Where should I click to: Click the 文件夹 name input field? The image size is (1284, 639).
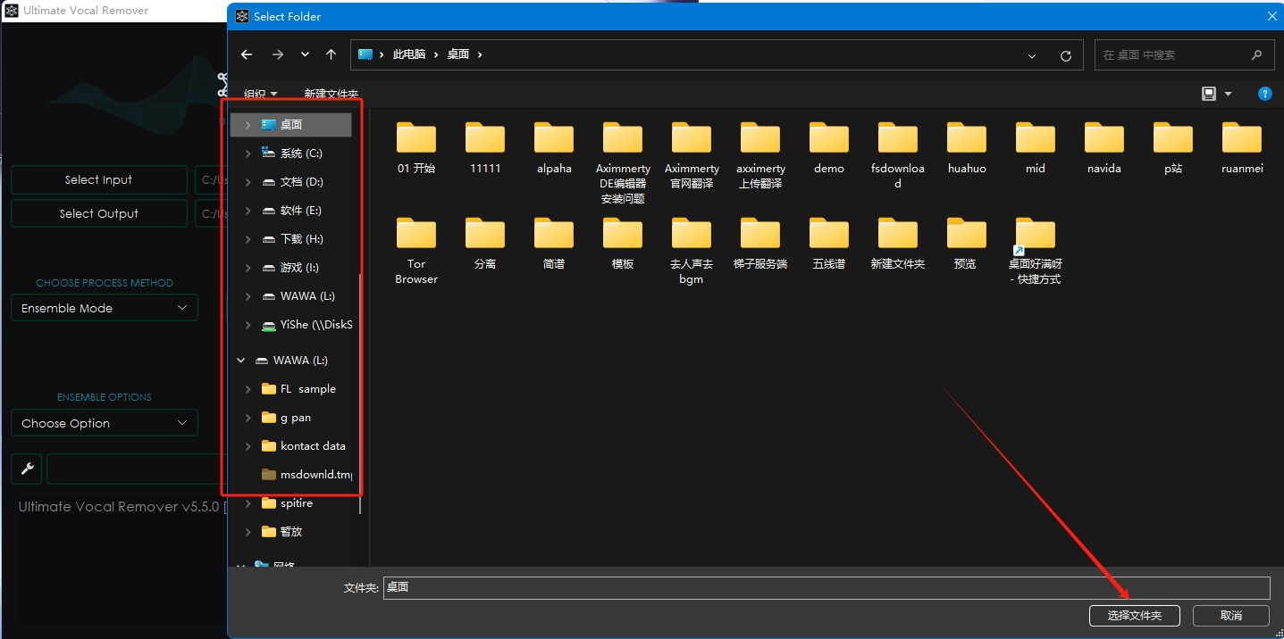(827, 587)
